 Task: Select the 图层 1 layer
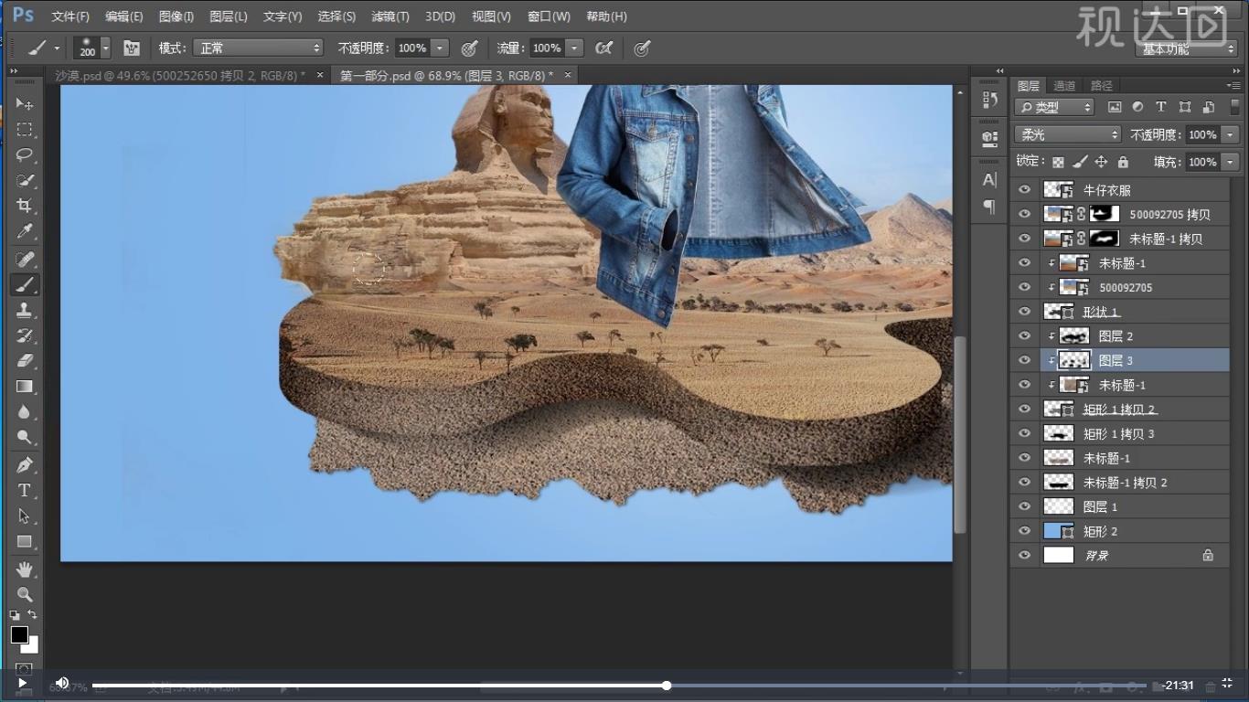click(1100, 506)
